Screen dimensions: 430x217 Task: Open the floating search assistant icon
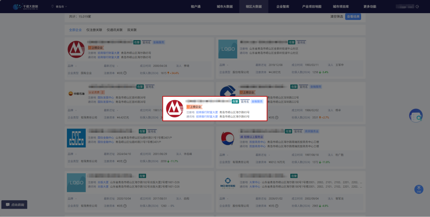(x=416, y=116)
